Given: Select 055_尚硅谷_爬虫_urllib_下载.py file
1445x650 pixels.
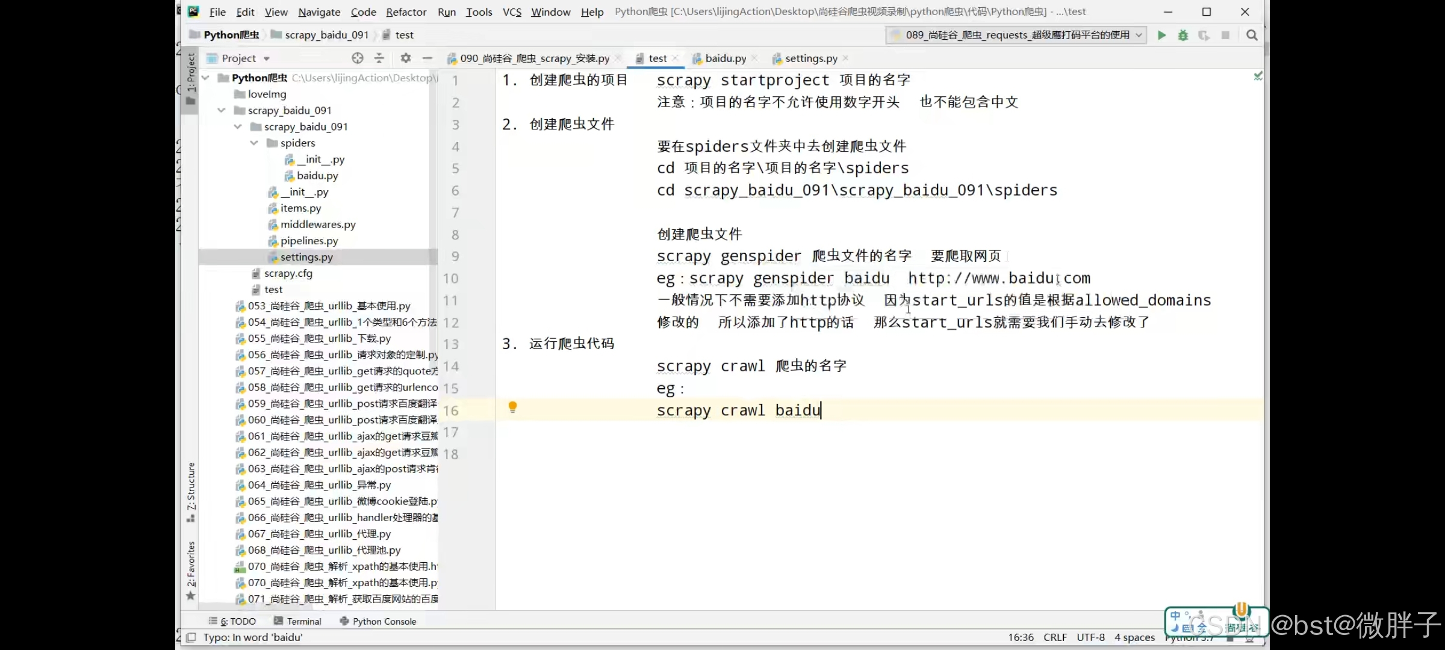Looking at the screenshot, I should point(319,338).
